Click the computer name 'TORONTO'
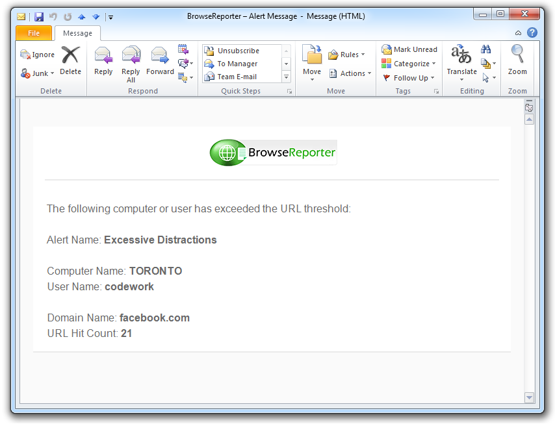Screen dimensions: 555x424 [x=156, y=271]
